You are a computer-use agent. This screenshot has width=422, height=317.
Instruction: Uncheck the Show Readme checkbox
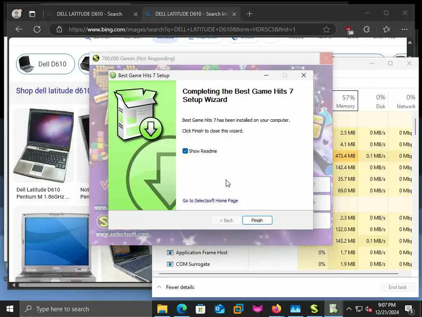coord(185,151)
